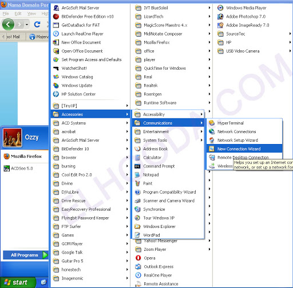Open Set Program Access and Defaults

click(90, 59)
